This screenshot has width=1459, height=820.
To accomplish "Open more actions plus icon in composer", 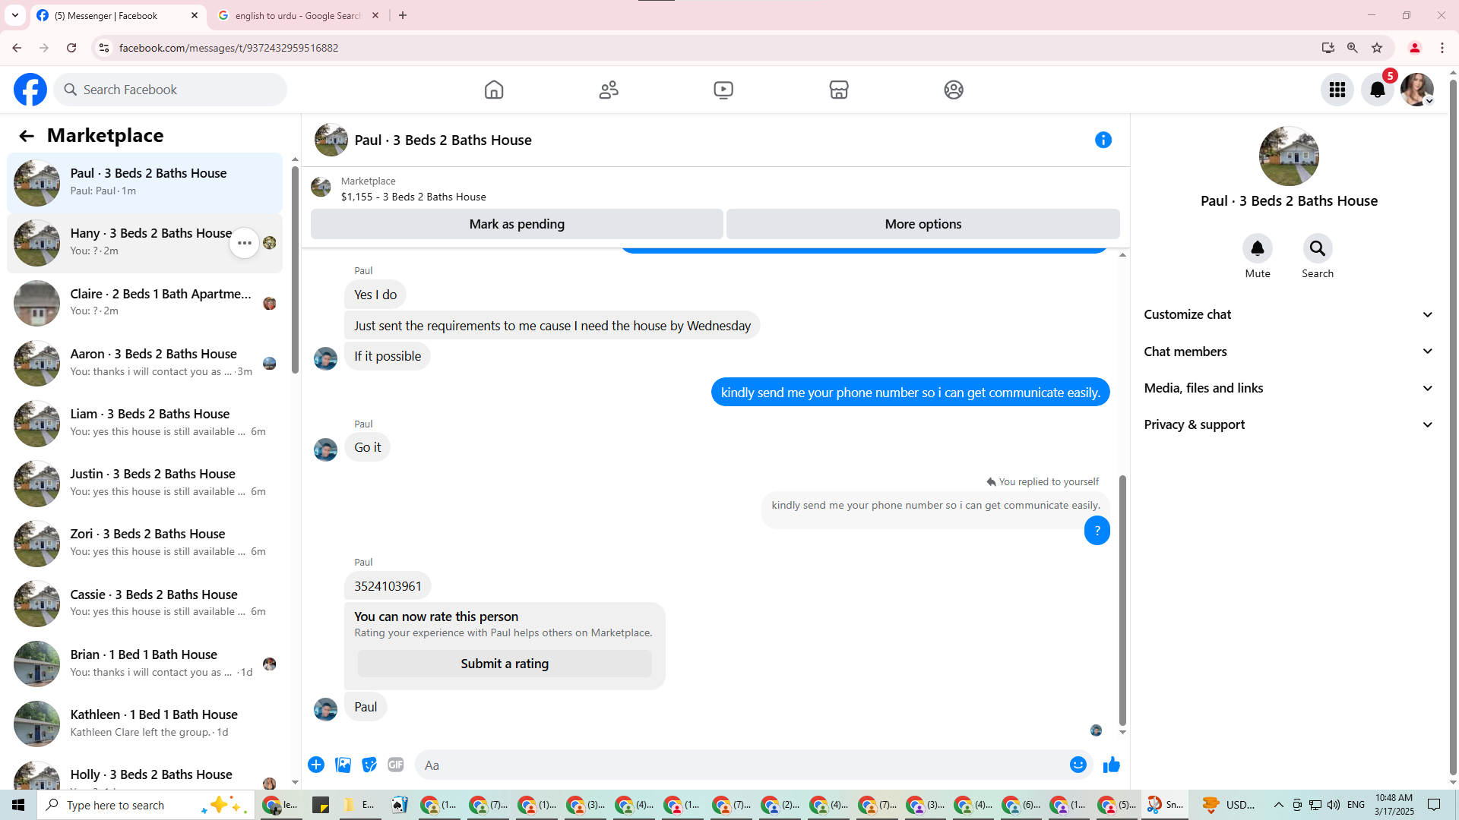I will point(316,765).
